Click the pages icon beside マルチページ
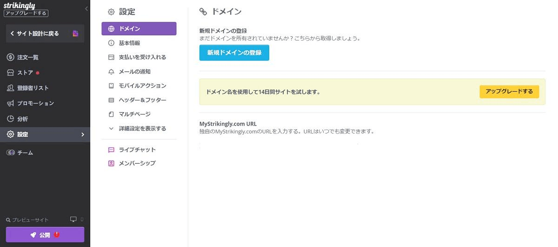 111,114
